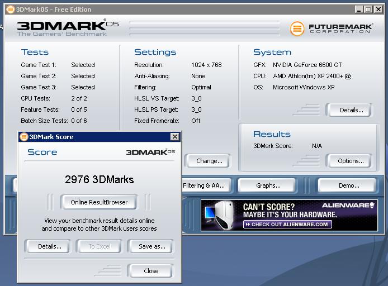Screen dimensions: 388x286
Task: Click Game Test 1 Selected value
Action: pyautogui.click(x=83, y=65)
